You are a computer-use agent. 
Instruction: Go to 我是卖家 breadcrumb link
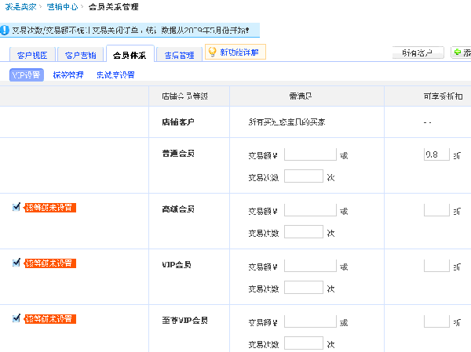(x=18, y=7)
